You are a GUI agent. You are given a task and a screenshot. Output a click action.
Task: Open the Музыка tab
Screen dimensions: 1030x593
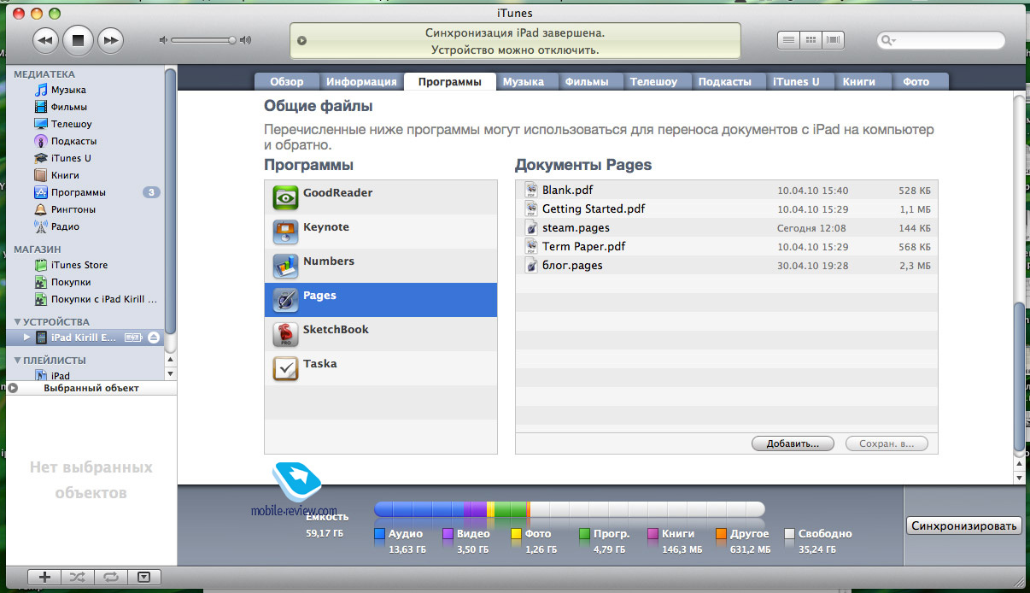click(524, 82)
